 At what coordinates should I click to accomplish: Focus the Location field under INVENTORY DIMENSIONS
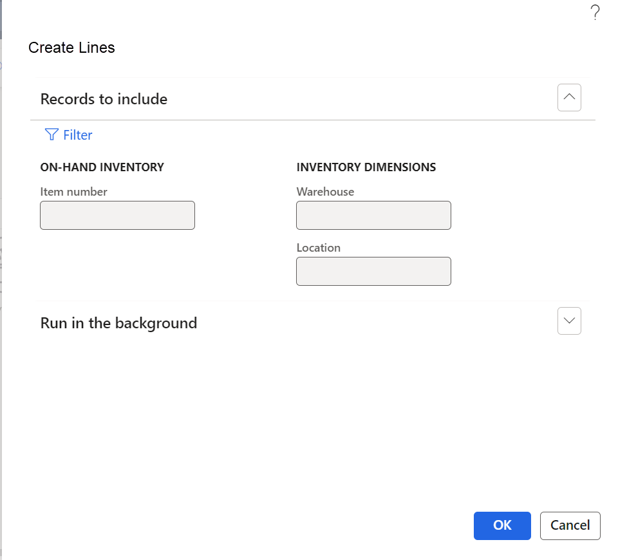[373, 271]
